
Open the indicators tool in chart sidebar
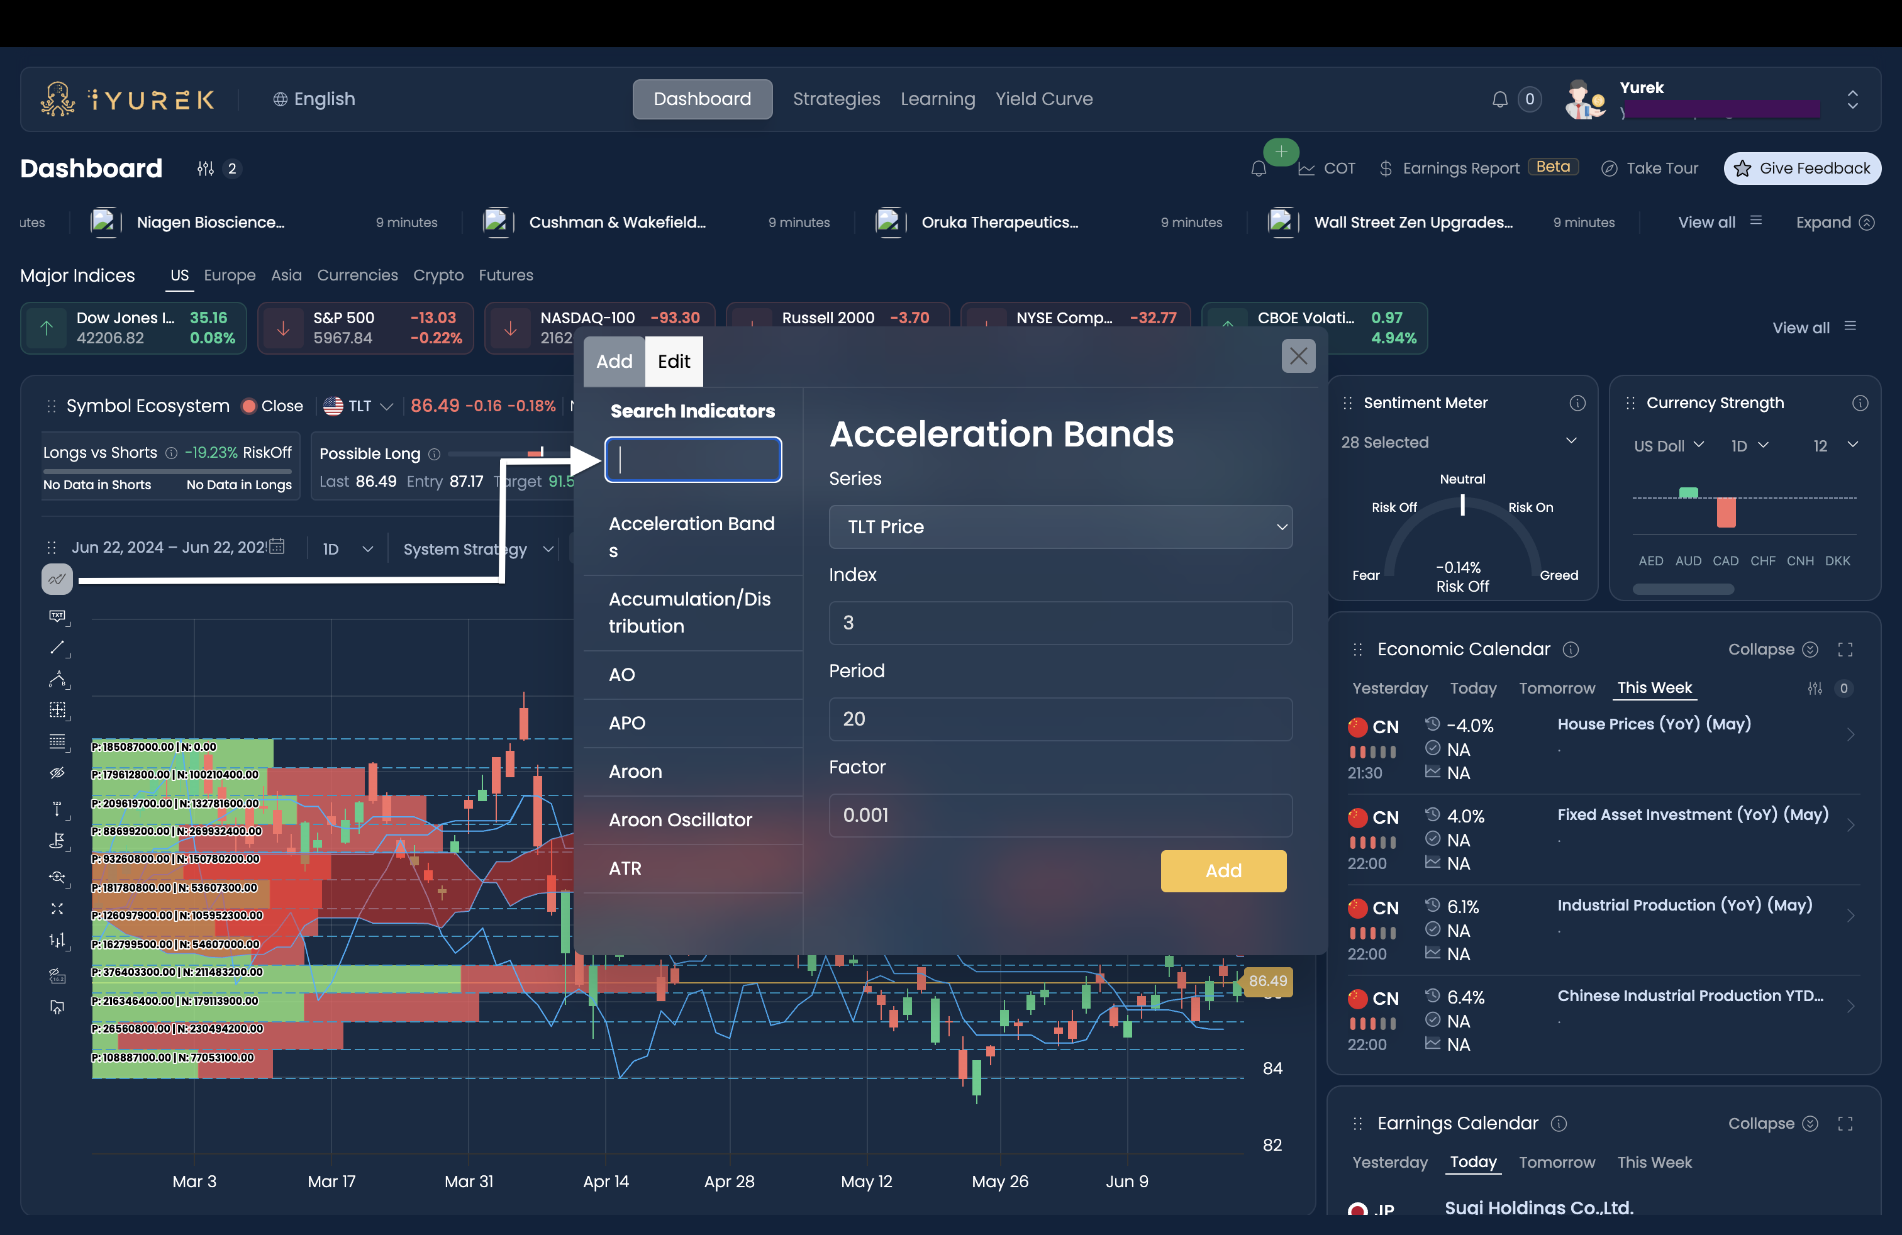(57, 579)
